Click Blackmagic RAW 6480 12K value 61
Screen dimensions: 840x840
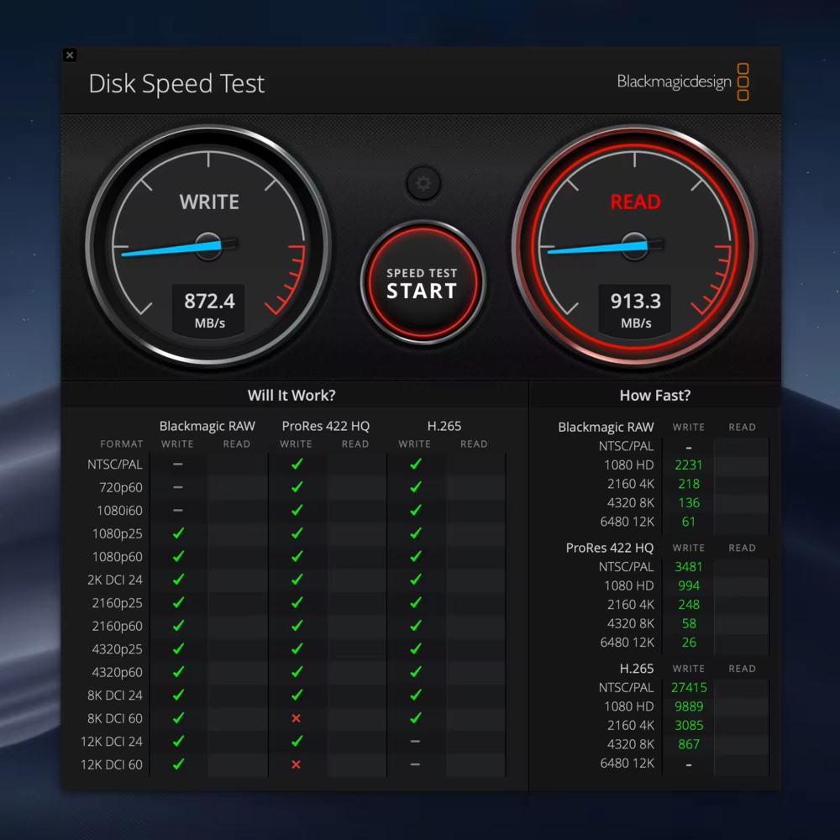point(689,522)
